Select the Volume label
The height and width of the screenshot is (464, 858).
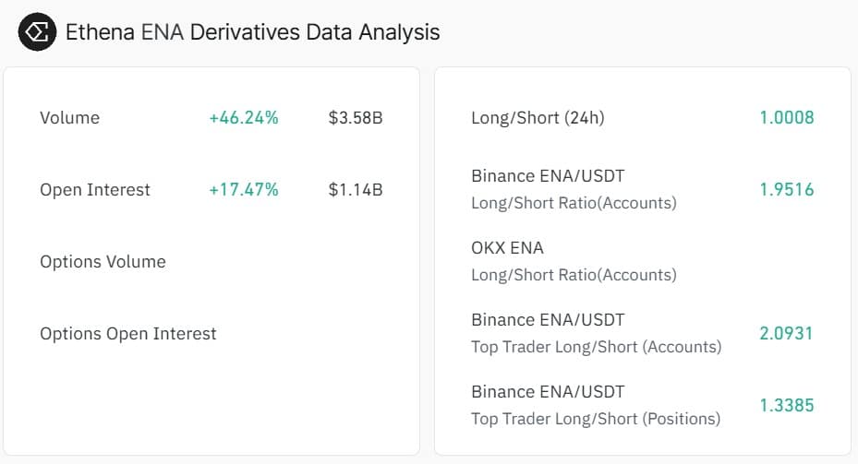(x=69, y=118)
